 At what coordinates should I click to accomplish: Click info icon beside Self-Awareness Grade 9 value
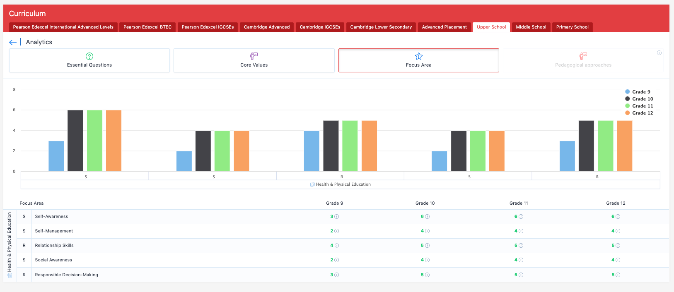point(337,217)
